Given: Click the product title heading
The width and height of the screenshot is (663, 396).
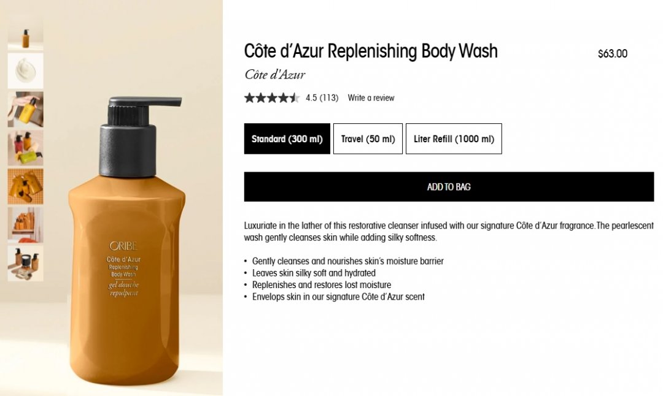Looking at the screenshot, I should pyautogui.click(x=371, y=51).
